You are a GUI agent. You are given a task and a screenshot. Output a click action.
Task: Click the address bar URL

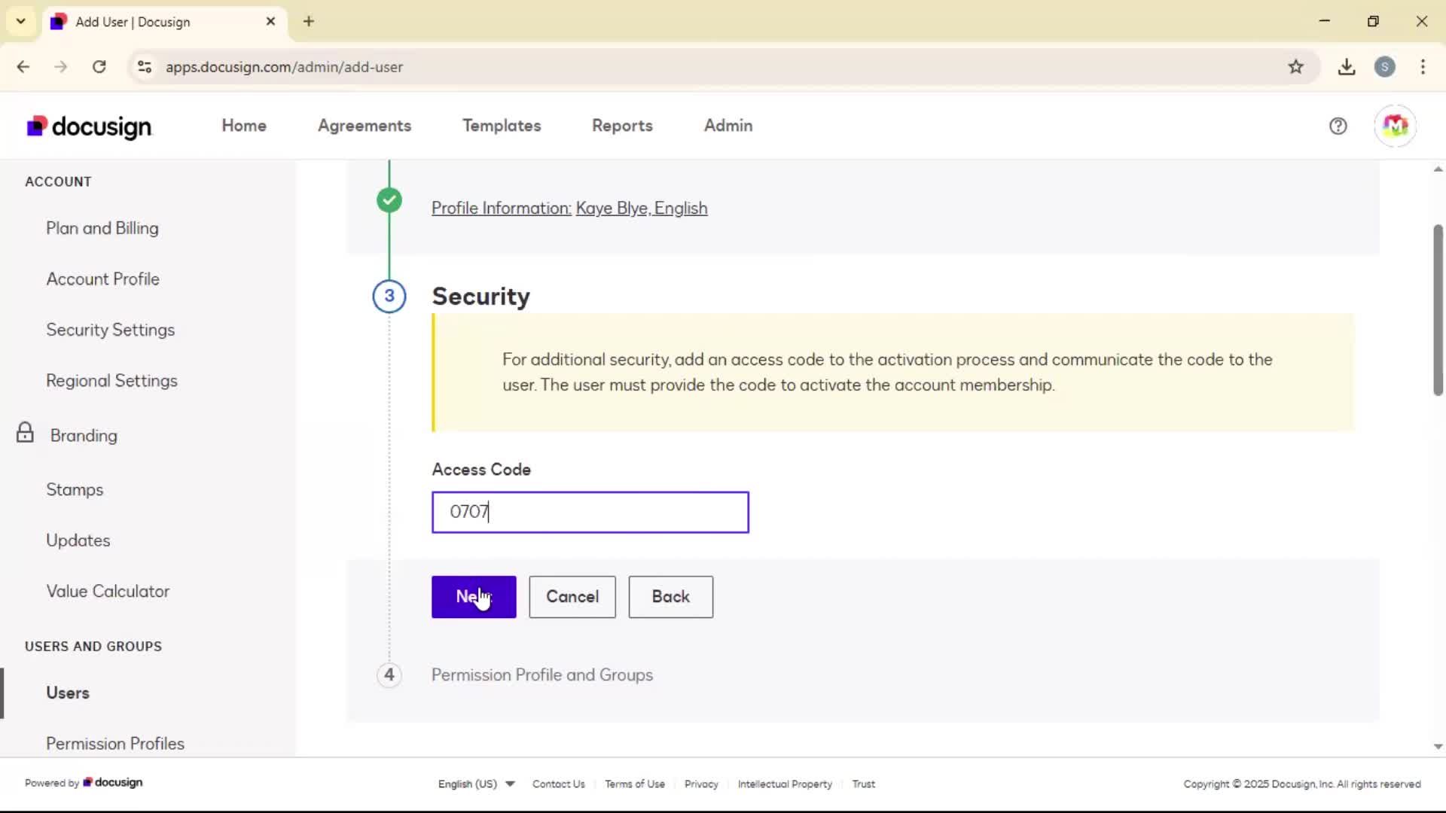[x=285, y=67]
